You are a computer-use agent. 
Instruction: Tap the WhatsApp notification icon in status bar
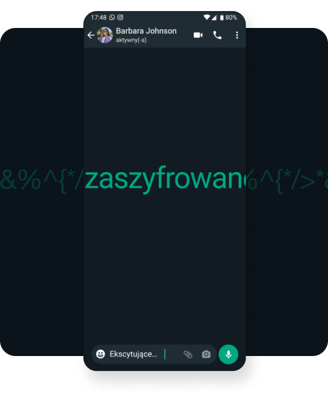coord(112,17)
